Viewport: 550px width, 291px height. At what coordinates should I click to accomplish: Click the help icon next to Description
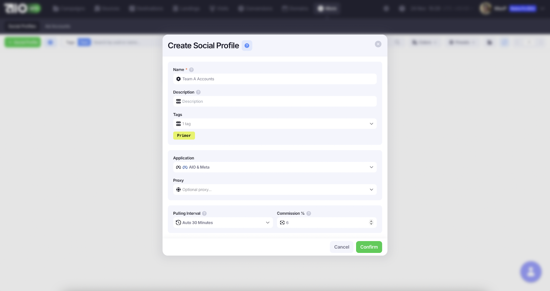(x=198, y=92)
